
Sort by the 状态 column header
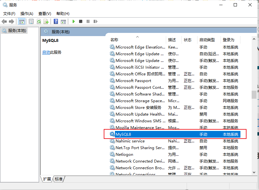[190, 40]
